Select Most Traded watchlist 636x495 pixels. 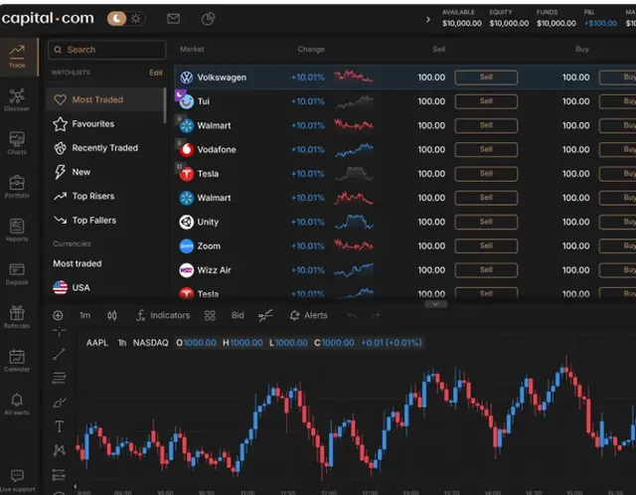pos(104,99)
